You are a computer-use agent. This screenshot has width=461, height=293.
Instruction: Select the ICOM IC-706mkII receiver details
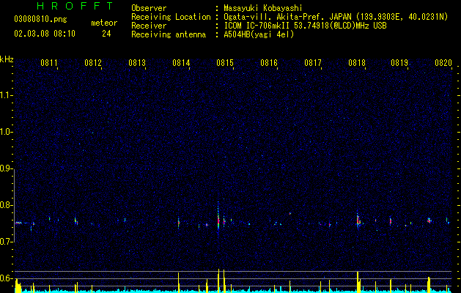click(305, 26)
